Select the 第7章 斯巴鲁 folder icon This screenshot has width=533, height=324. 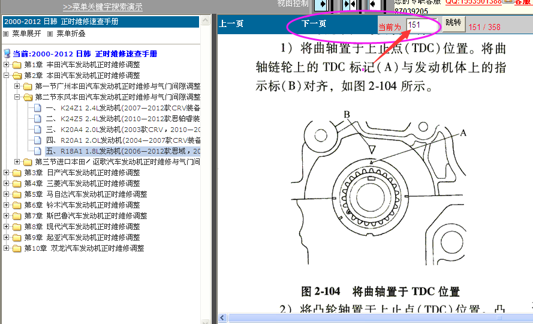pyautogui.click(x=17, y=216)
